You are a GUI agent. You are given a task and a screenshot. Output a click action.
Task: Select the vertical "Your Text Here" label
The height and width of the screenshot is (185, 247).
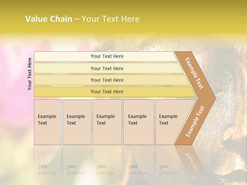click(30, 74)
